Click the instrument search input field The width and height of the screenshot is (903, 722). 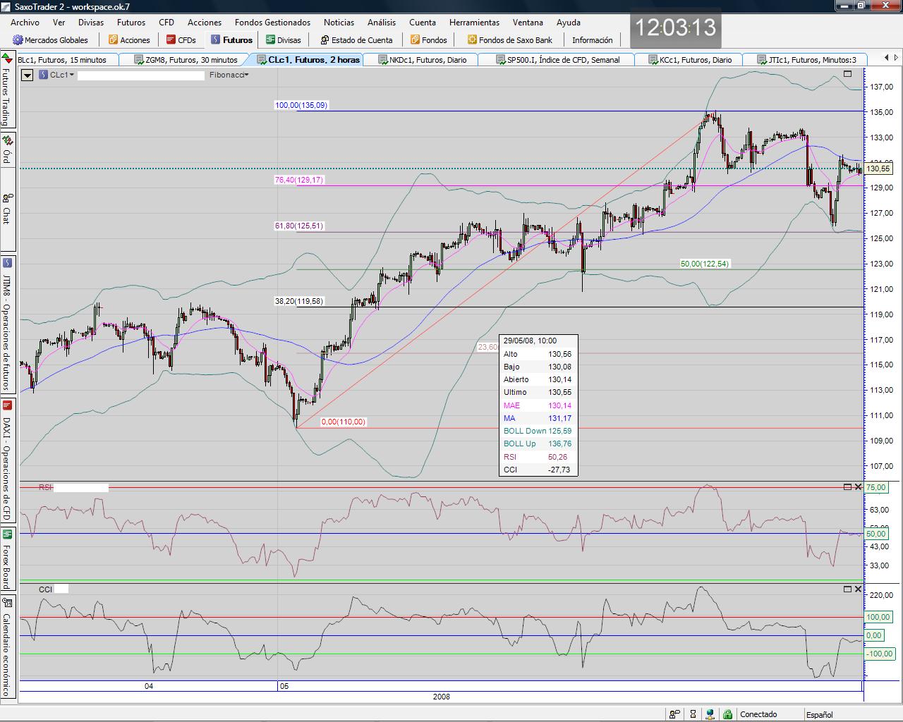coord(140,75)
